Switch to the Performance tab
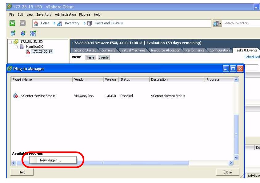This screenshot has height=183, width=260. 195,50
